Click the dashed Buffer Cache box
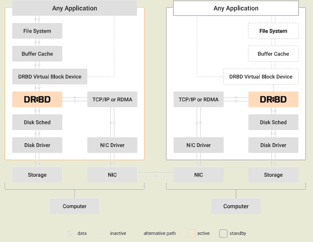The height and width of the screenshot is (242, 313). pos(273,54)
